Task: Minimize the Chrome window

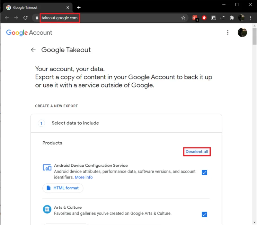Action: point(224,4)
